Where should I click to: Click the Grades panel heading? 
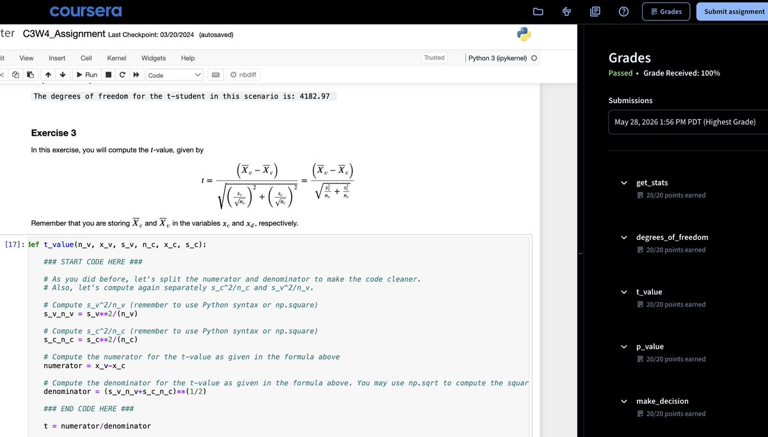coord(630,58)
